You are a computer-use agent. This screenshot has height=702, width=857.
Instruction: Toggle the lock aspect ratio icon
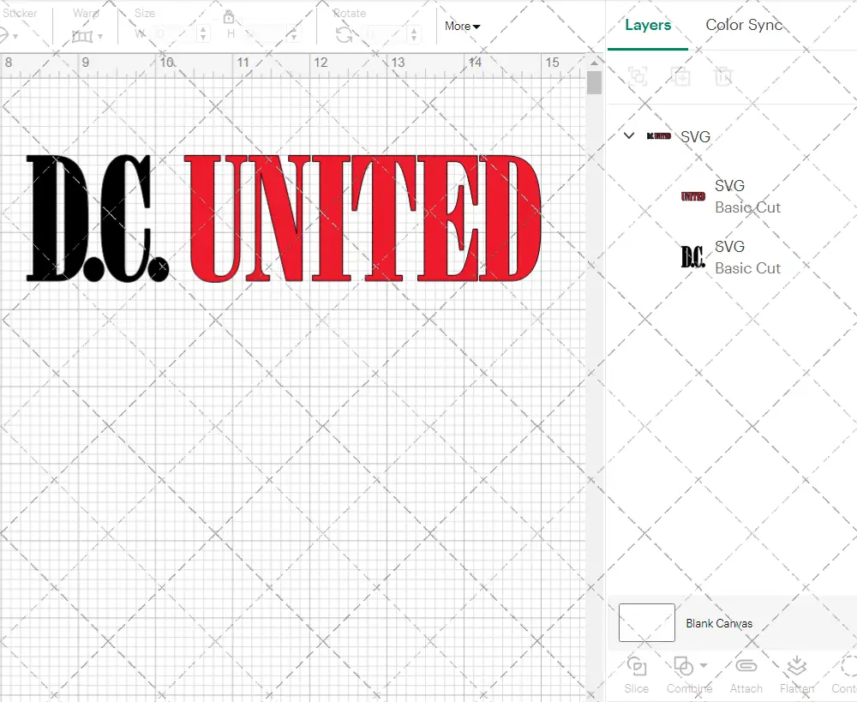229,17
